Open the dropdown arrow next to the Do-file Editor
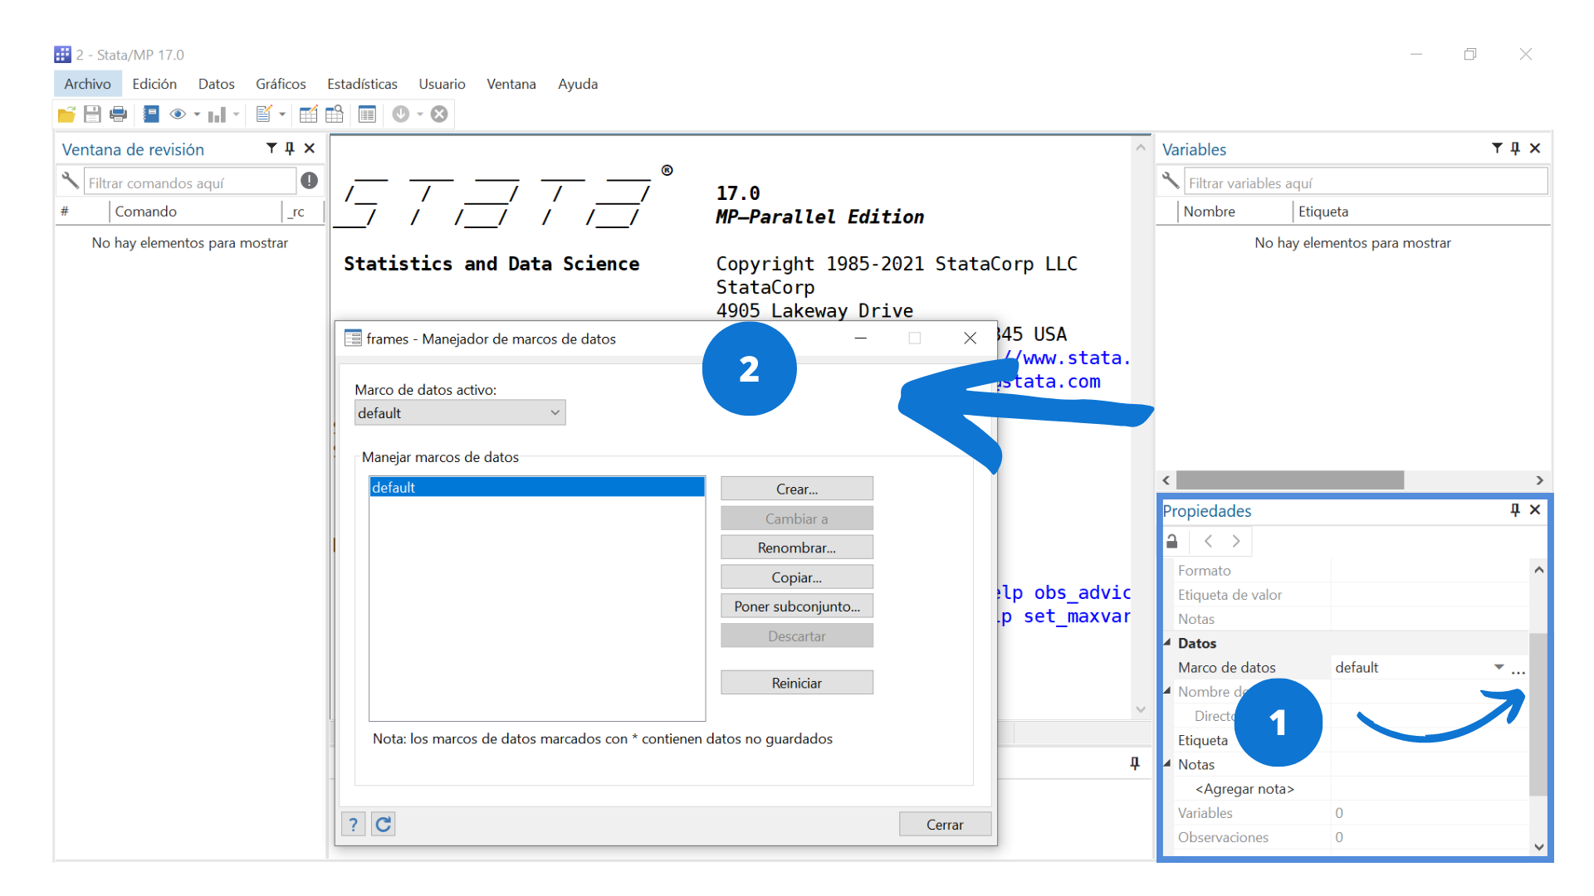 tap(282, 114)
